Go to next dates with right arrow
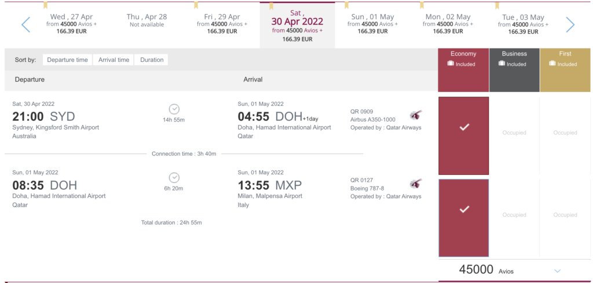 [x=570, y=24]
